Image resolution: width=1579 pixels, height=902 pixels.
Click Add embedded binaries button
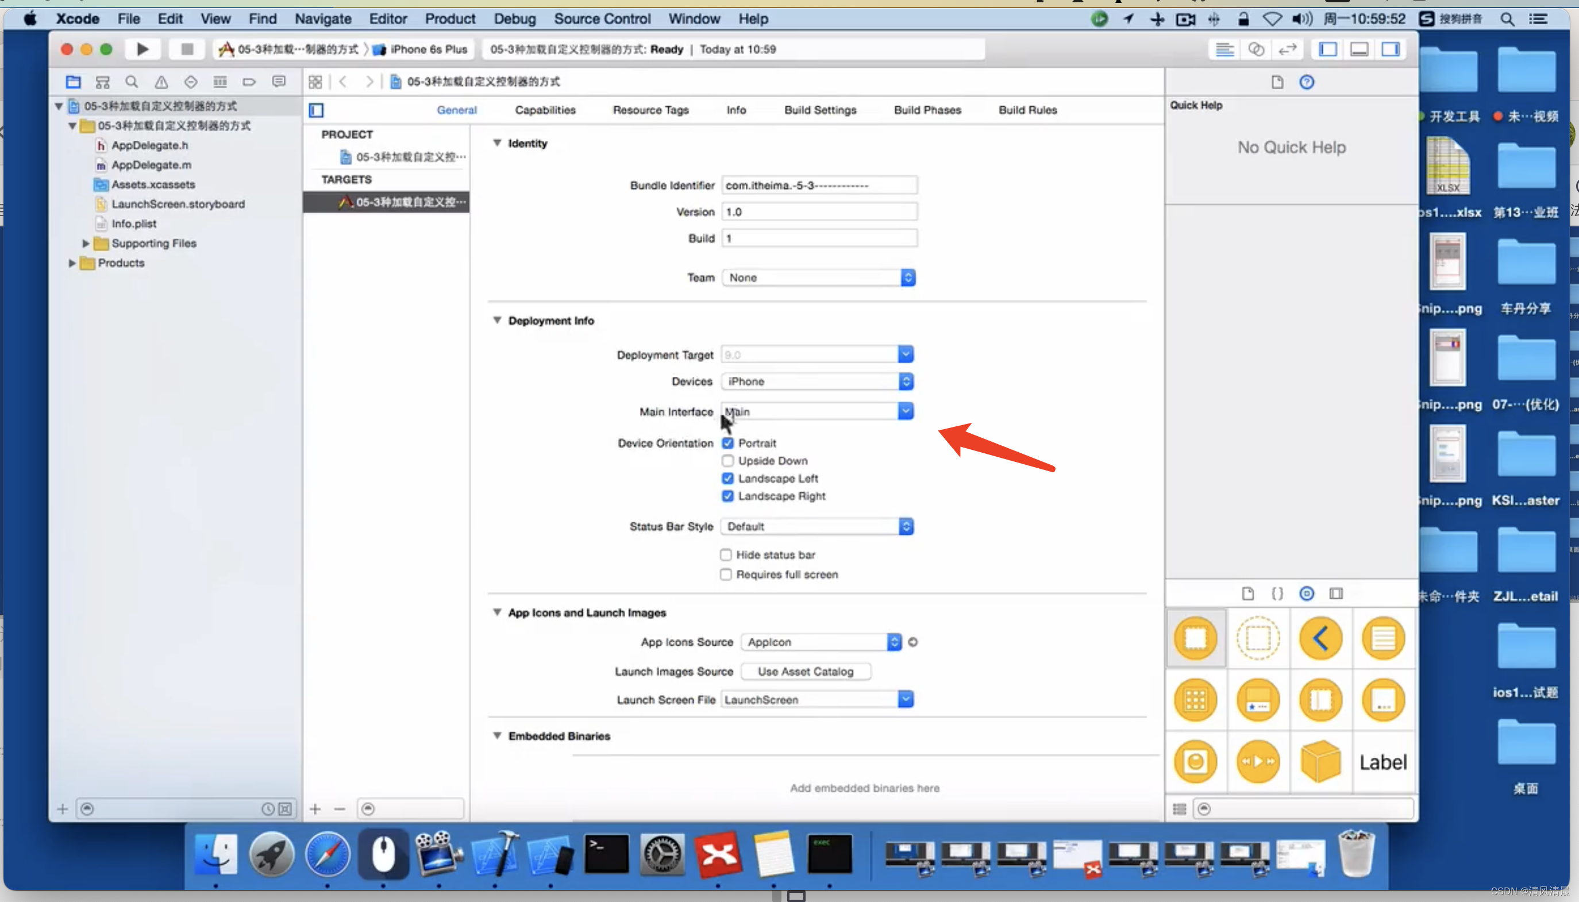[864, 788]
